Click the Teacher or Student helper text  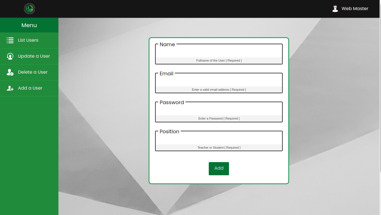click(219, 148)
